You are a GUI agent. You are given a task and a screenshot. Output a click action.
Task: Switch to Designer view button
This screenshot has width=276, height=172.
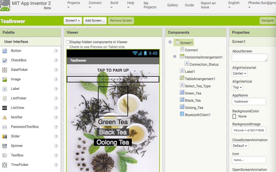click(268, 20)
